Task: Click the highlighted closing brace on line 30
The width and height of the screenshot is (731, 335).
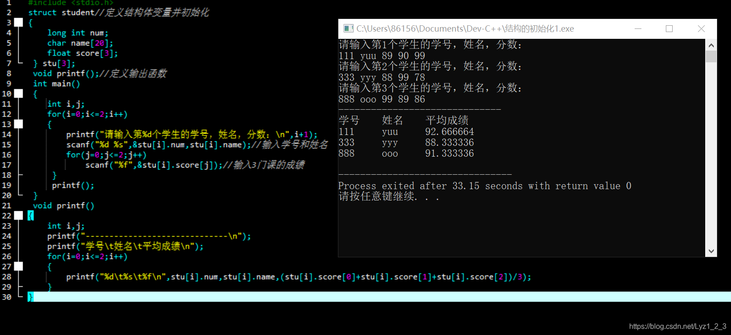Action: coord(30,297)
